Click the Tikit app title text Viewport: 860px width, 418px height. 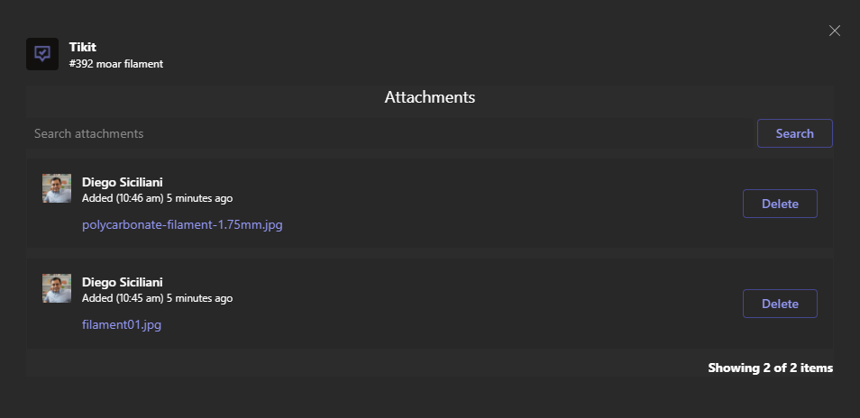(83, 47)
